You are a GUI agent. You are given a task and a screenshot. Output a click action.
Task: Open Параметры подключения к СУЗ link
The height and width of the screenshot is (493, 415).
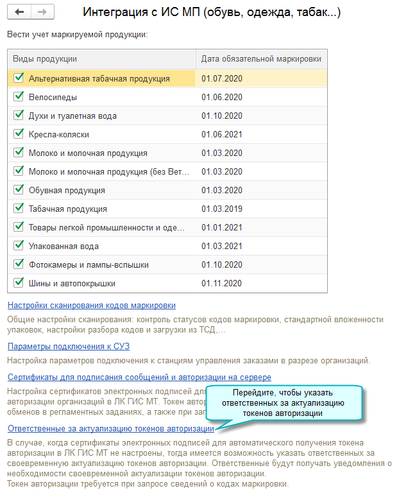pos(69,346)
